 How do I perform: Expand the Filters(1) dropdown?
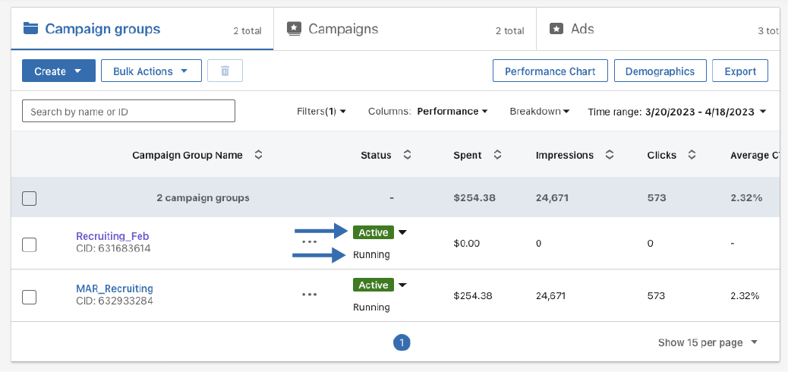pos(321,112)
